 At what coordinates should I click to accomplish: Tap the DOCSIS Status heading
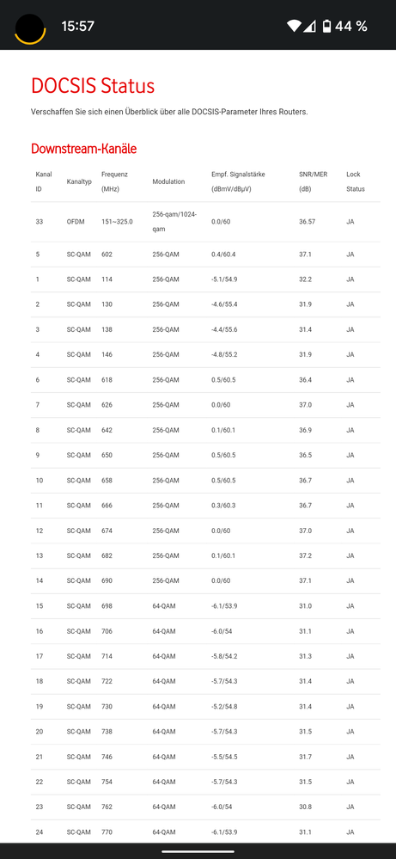tap(93, 86)
